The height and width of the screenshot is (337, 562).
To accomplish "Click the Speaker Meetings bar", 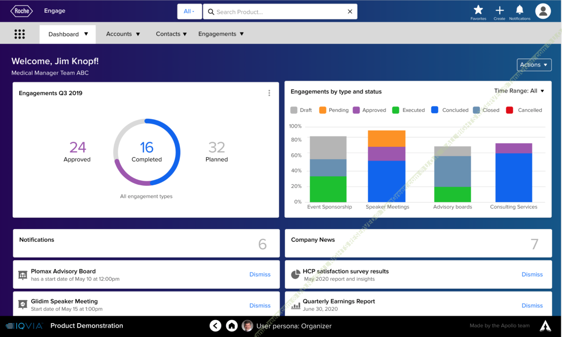I will (x=386, y=166).
